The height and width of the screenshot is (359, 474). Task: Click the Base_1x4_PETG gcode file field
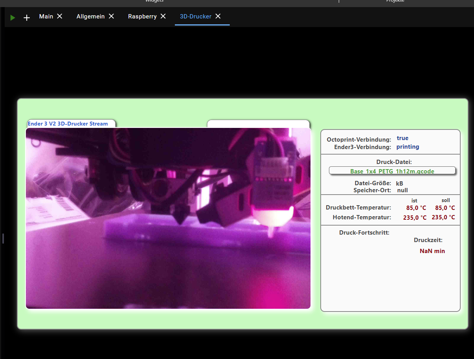(x=392, y=171)
